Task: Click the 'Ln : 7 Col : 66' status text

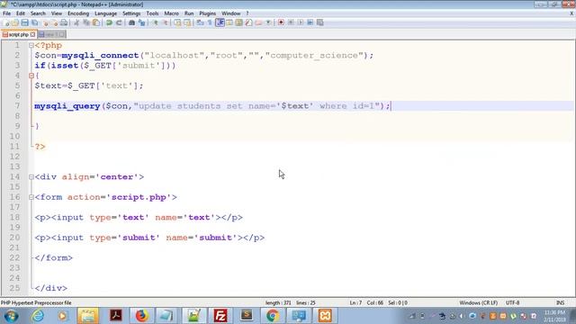Action: (366, 302)
